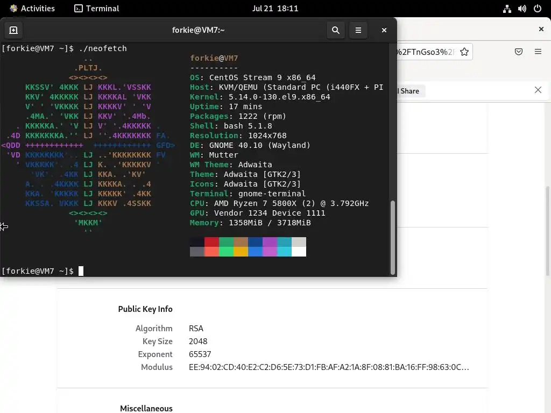
Task: Click the ./neofetch command text
Action: 103,48
